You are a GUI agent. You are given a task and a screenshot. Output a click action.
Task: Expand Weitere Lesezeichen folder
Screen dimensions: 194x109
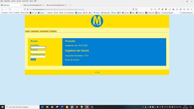click(186, 13)
